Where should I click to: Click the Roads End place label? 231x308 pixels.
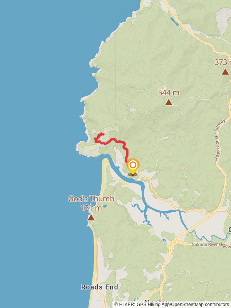click(x=100, y=287)
